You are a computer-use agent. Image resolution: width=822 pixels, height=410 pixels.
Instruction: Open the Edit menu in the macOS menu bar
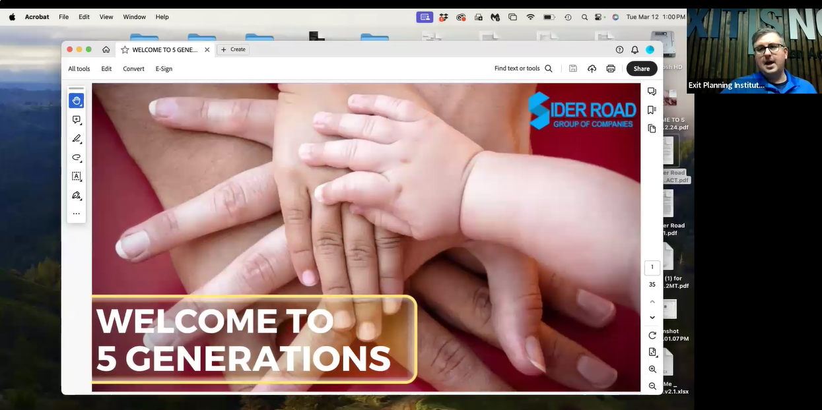point(84,17)
